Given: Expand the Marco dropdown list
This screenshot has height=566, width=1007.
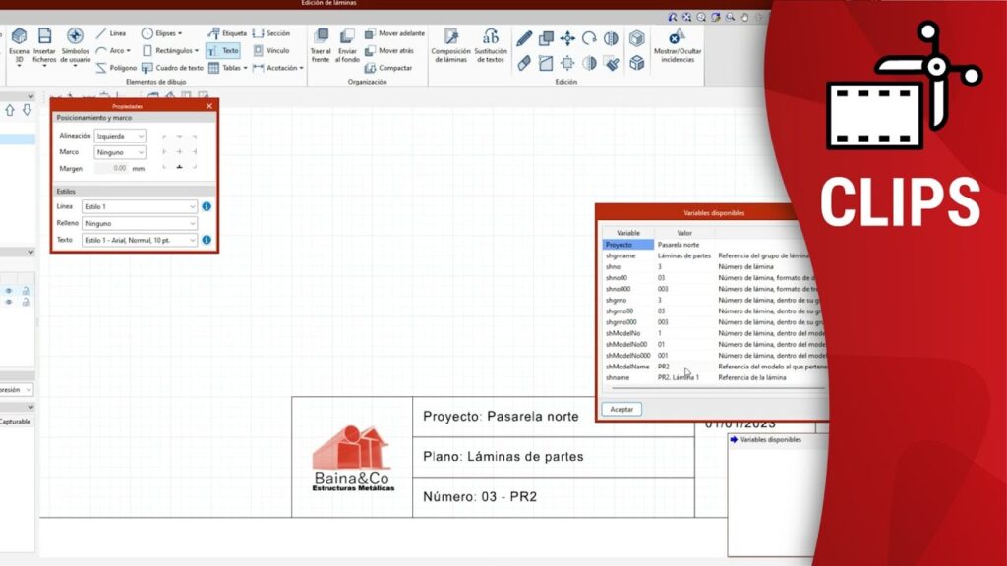Looking at the screenshot, I should [120, 152].
